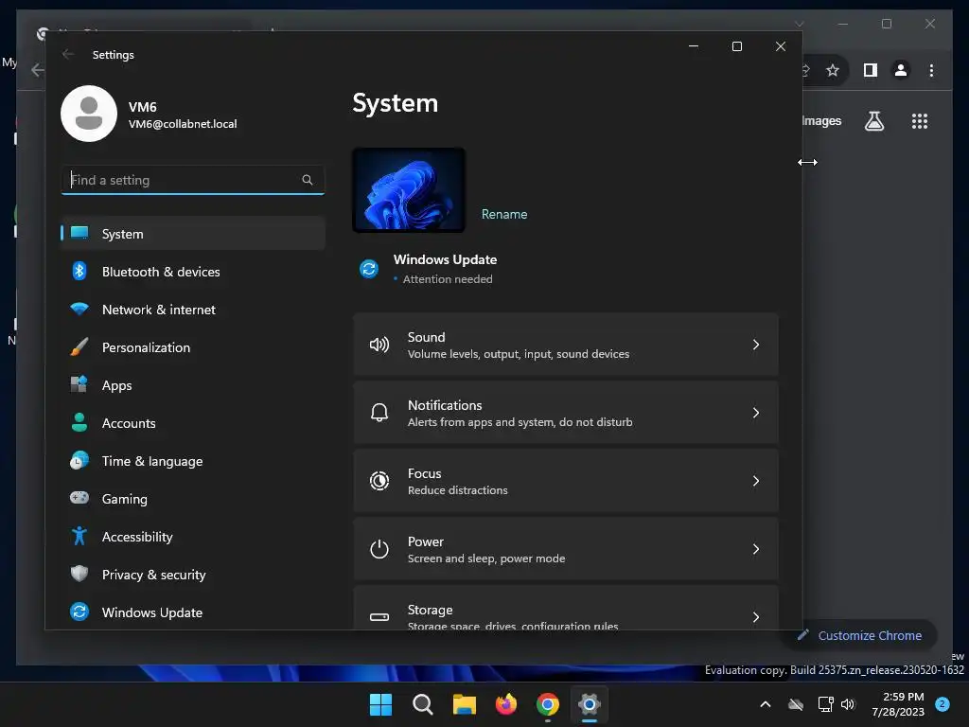Viewport: 969px width, 727px height.
Task: Click the Images link in Chrome
Action: [x=821, y=120]
